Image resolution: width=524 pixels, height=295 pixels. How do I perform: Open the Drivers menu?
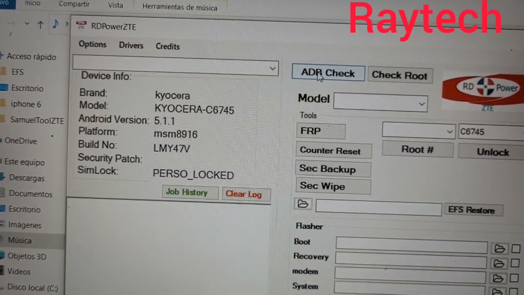[131, 45]
